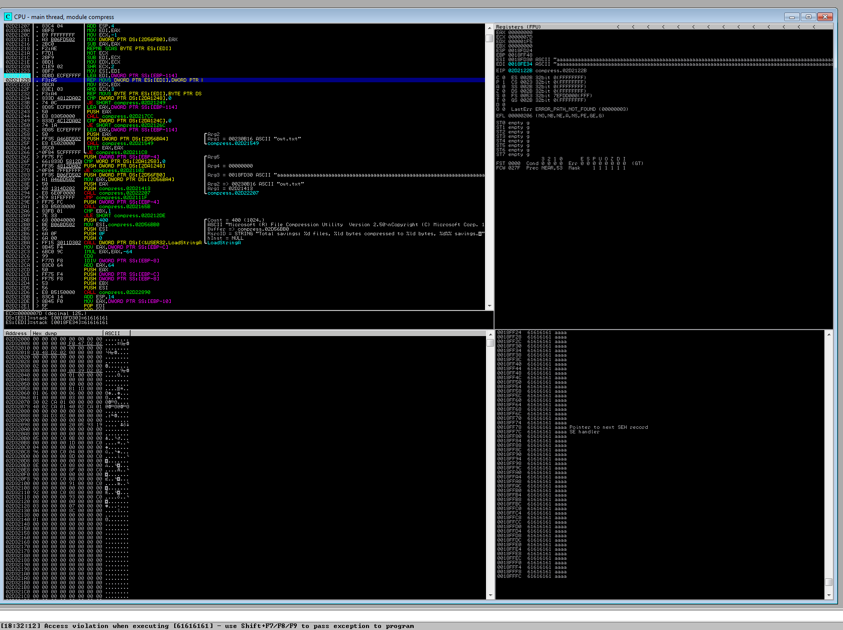Image resolution: width=843 pixels, height=630 pixels.
Task: Click the ESI register value 0018FD30
Action: point(520,59)
